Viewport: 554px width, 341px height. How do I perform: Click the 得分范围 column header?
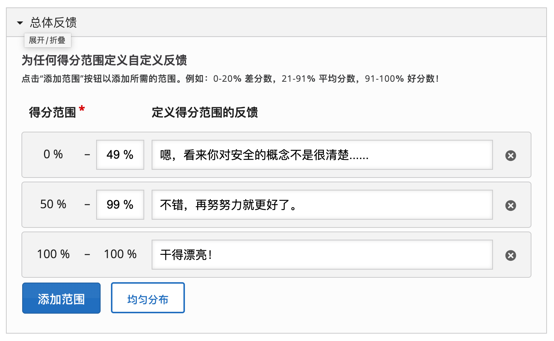pos(54,112)
